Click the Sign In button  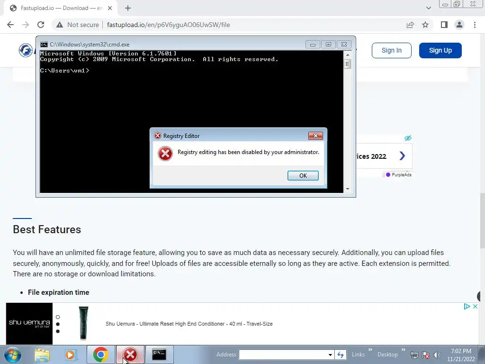tap(392, 50)
